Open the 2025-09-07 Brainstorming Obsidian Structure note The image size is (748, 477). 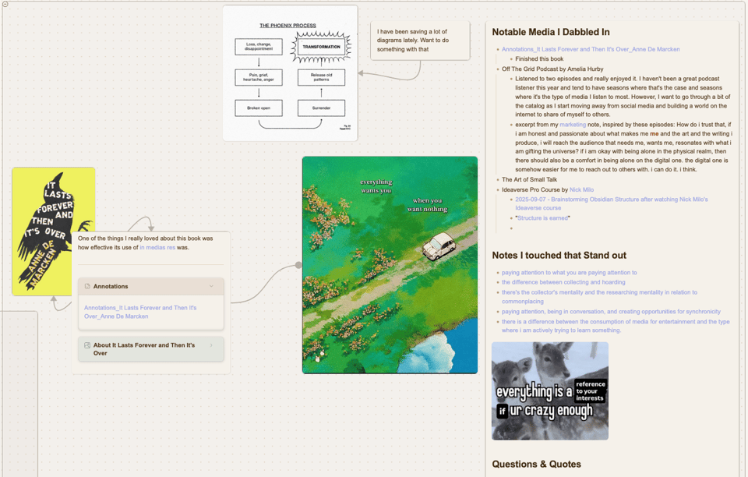click(608, 199)
